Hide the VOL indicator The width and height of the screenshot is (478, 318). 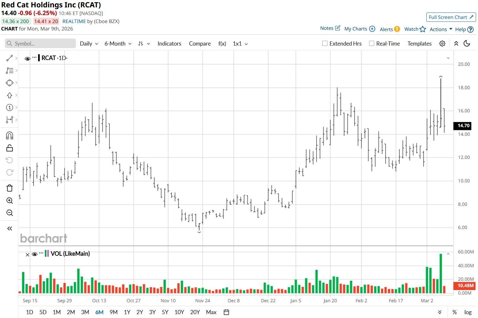35,254
